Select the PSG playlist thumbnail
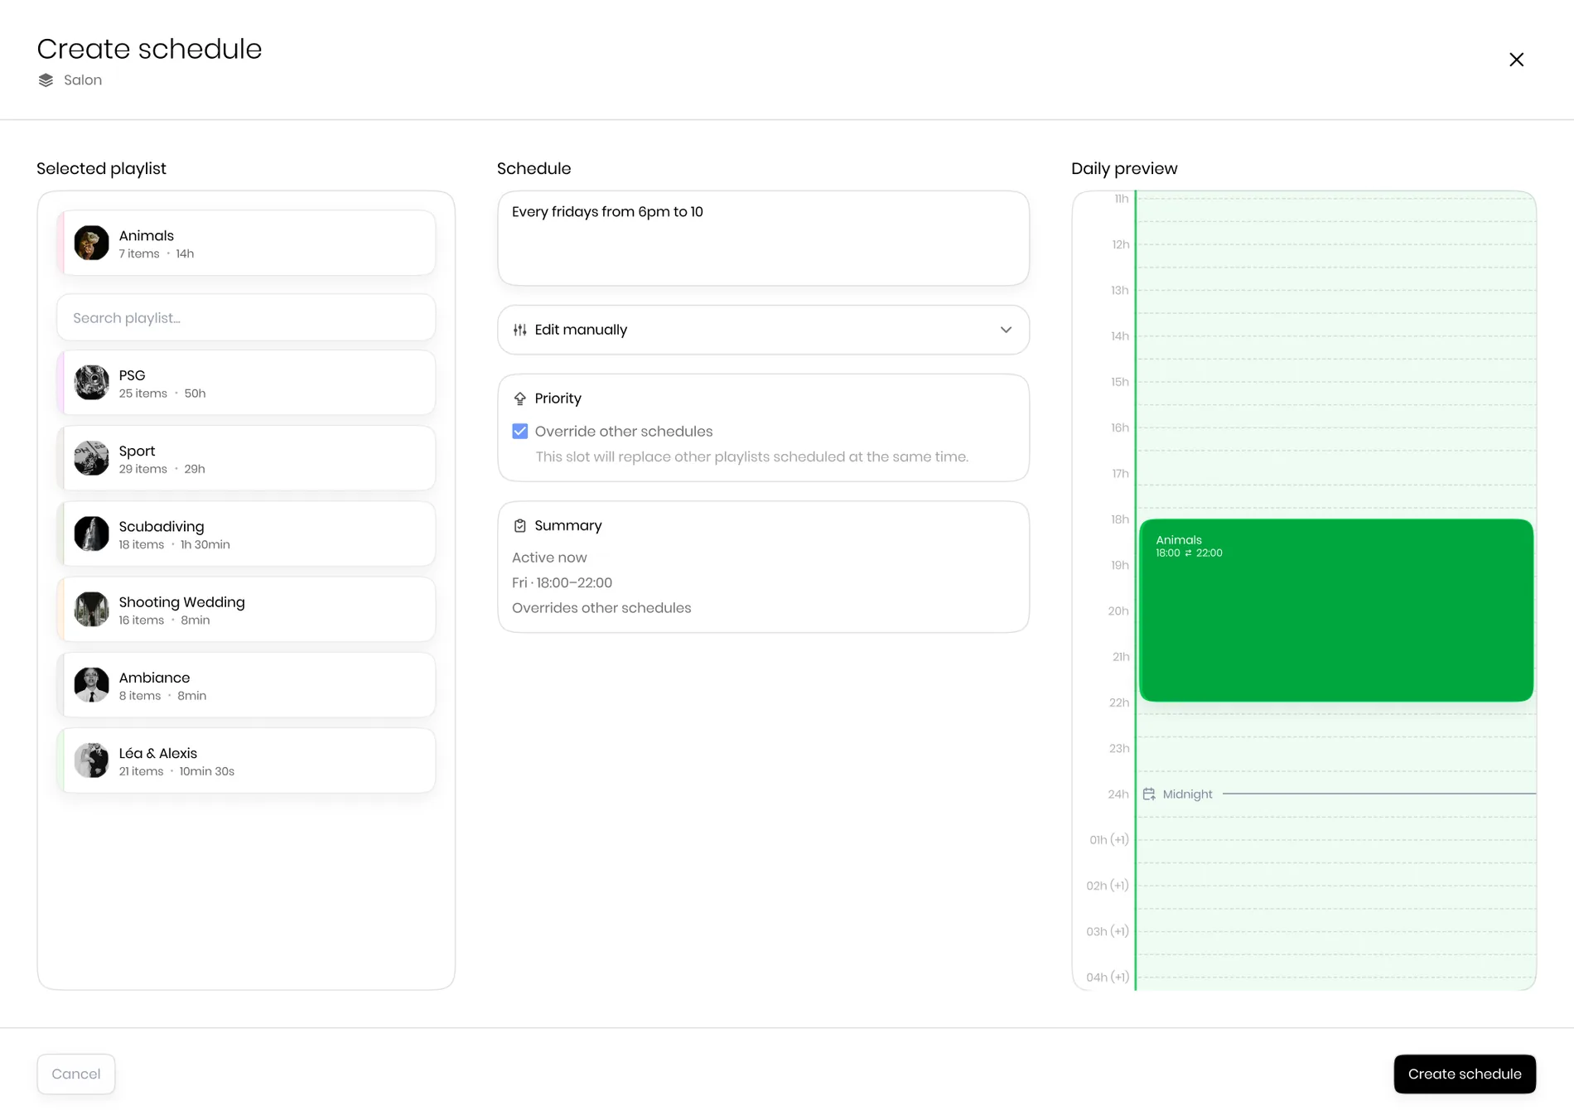This screenshot has width=1574, height=1120. pyautogui.click(x=91, y=383)
